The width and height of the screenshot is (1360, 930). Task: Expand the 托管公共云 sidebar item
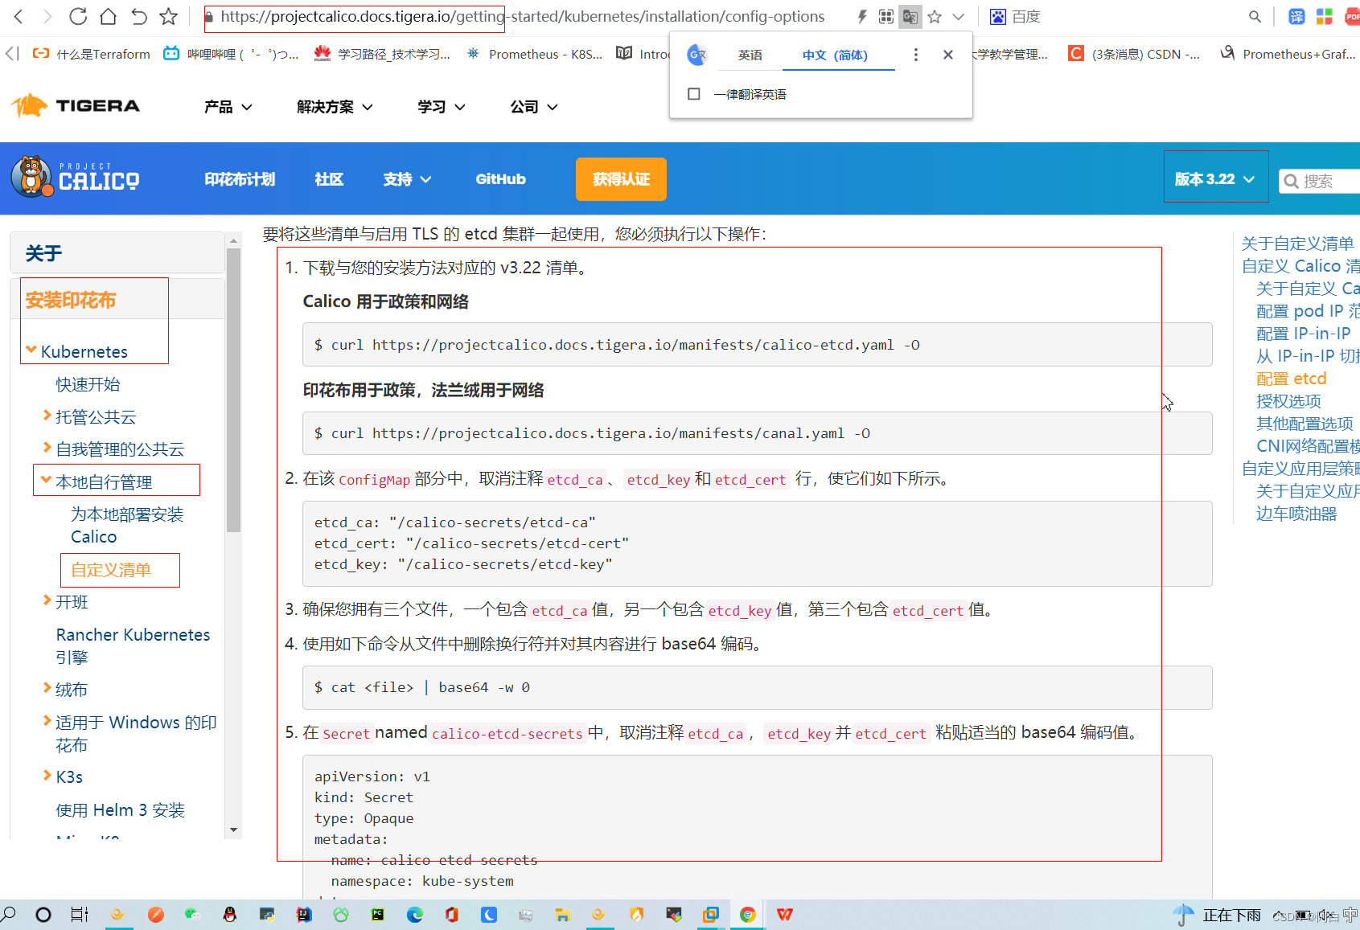pyautogui.click(x=47, y=416)
